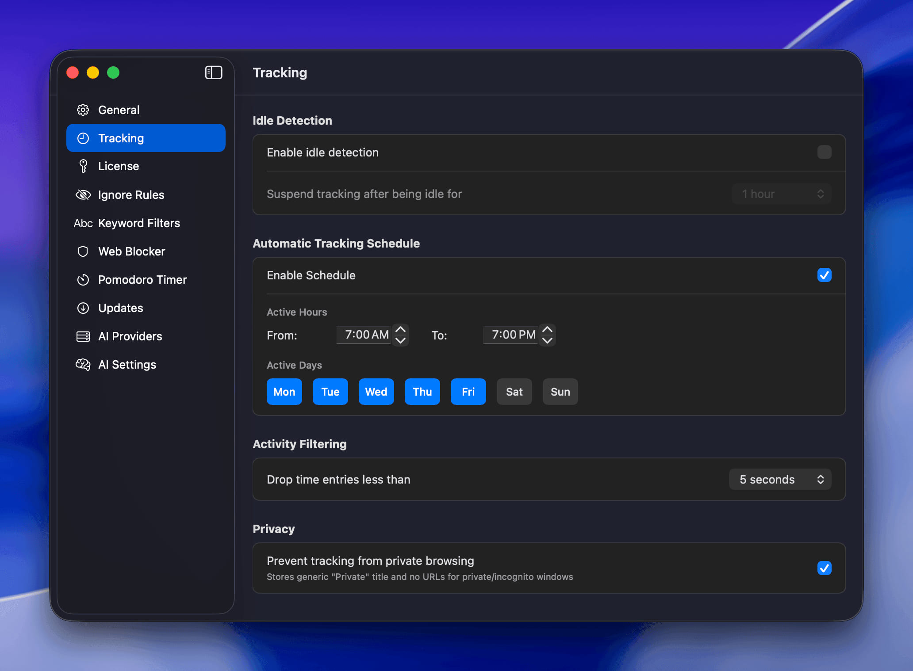Enable the idle detection checkbox

(824, 152)
